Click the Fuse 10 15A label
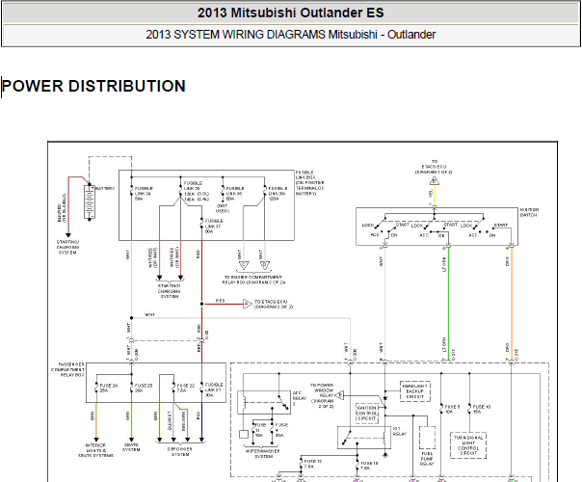582x482 pixels. (x=482, y=409)
